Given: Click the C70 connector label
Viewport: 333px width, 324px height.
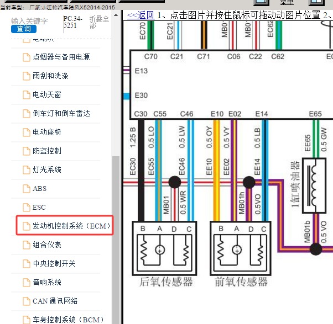Looking at the screenshot, I should click(151, 57).
